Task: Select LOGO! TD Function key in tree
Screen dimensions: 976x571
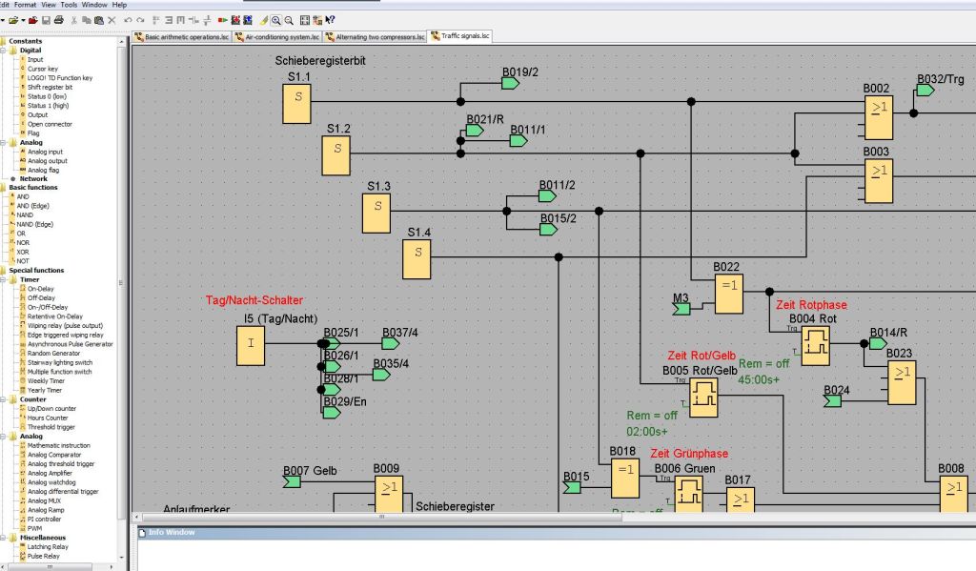Action: [x=60, y=78]
